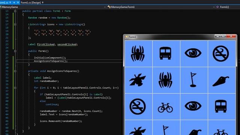
Task: Minimize the Form1 game window
Action: click(x=217, y=36)
